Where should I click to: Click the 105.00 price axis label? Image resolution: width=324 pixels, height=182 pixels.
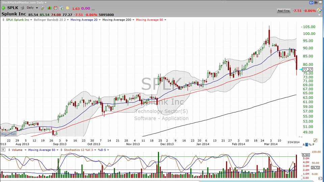[x=309, y=27]
